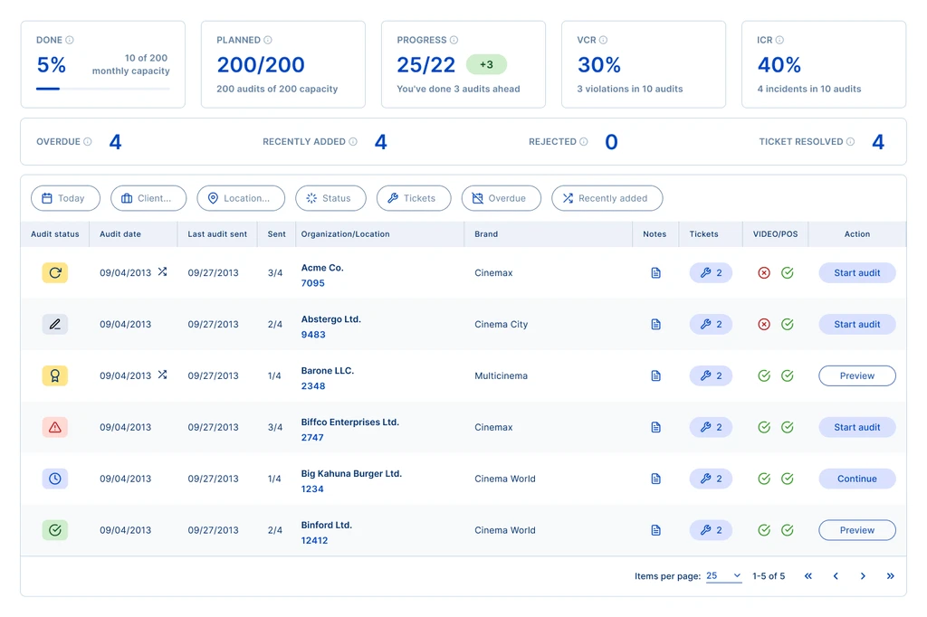Screen dimensions: 927x617
Task: Toggle the Recently added filter chip
Action: point(607,198)
